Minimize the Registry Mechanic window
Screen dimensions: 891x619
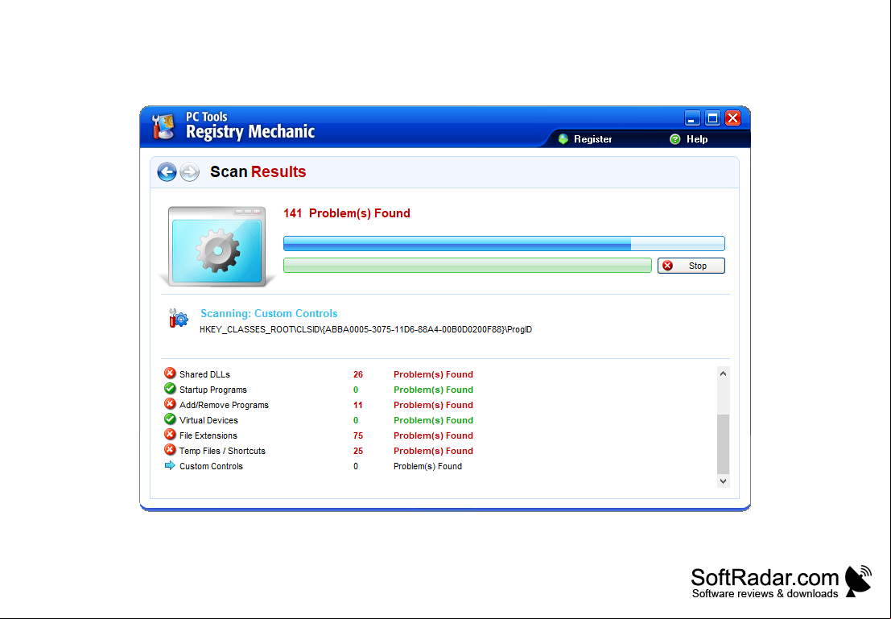tap(691, 118)
